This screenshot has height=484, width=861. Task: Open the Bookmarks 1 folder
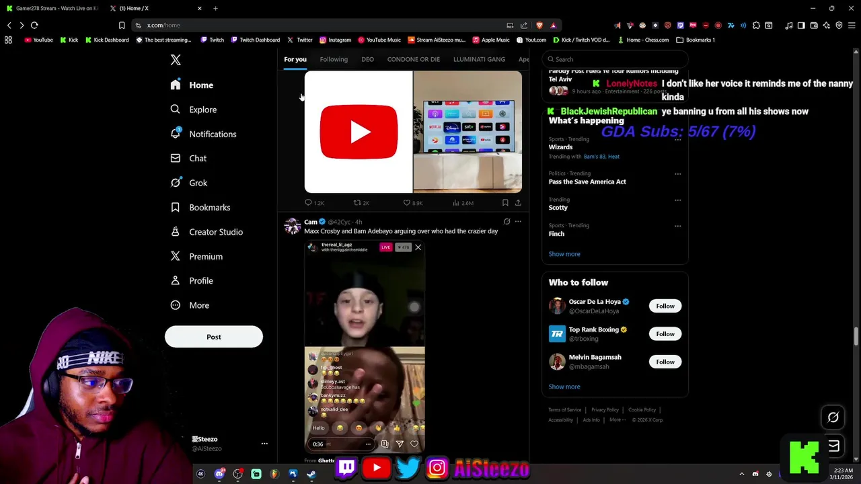695,40
